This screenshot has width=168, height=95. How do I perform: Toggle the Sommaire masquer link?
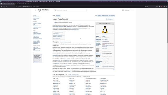(x=61, y=32)
